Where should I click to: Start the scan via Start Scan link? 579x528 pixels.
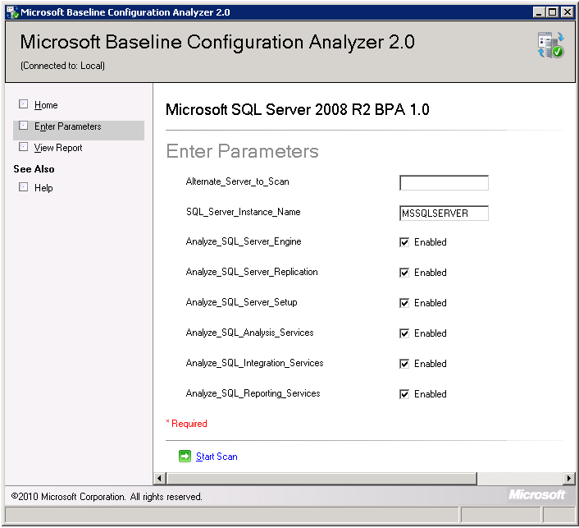(x=217, y=457)
